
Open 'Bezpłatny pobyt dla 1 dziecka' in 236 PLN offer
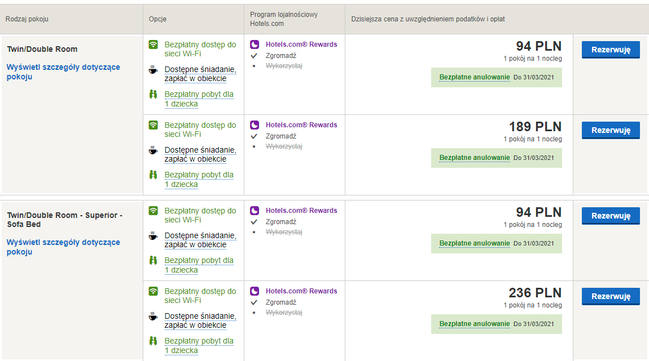coord(199,345)
